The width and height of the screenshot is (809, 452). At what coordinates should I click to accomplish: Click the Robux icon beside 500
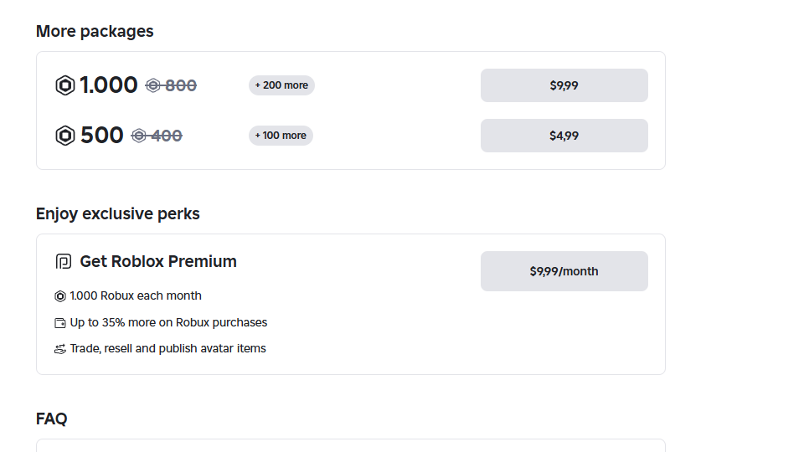coord(65,136)
